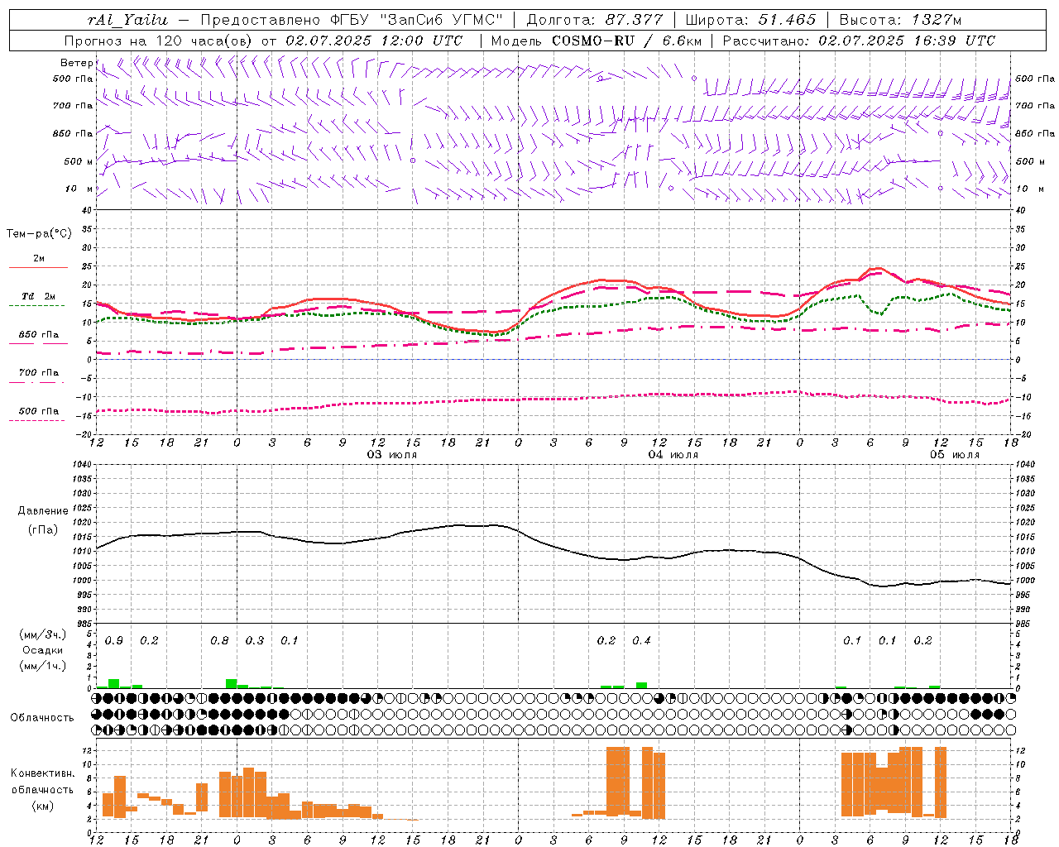Click the 'Ветер' wind panel label
Viewport: 1059px width, 847px height.
coord(76,63)
